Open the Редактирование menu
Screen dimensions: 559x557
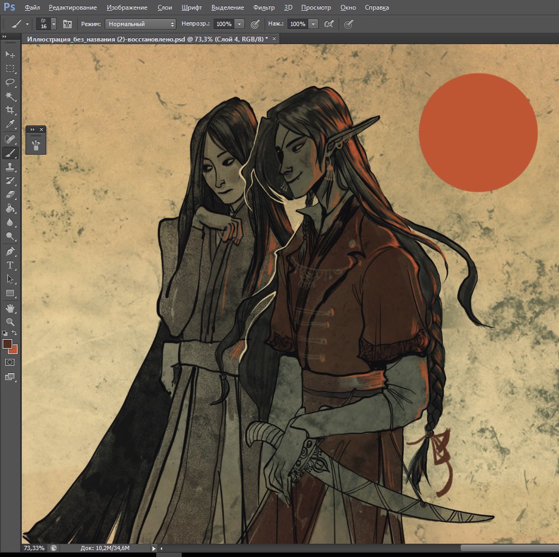(73, 7)
